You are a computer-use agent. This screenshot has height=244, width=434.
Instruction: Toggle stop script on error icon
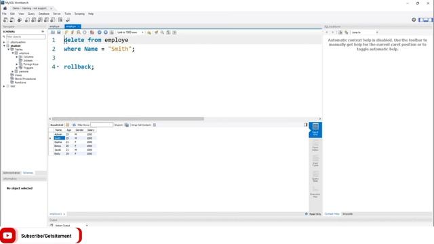92,33
